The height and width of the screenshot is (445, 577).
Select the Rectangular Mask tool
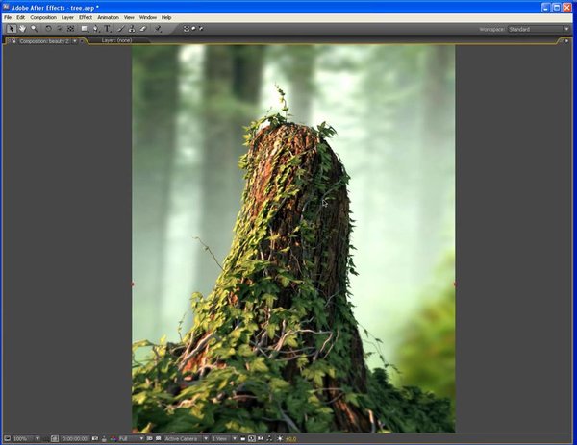coord(84,29)
